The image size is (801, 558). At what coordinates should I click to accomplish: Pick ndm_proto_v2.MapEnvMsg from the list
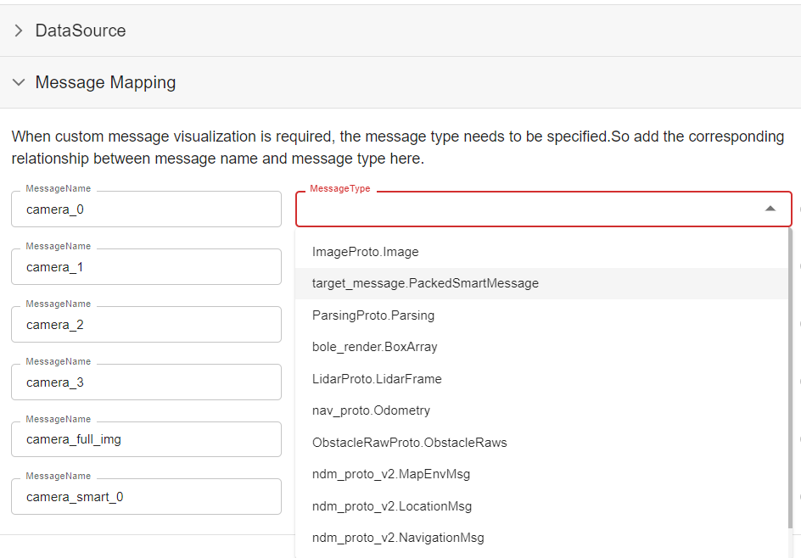click(x=390, y=474)
